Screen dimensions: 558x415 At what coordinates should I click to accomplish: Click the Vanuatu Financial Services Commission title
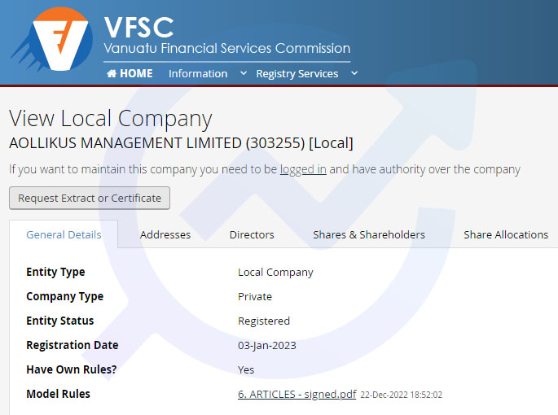pyautogui.click(x=227, y=48)
